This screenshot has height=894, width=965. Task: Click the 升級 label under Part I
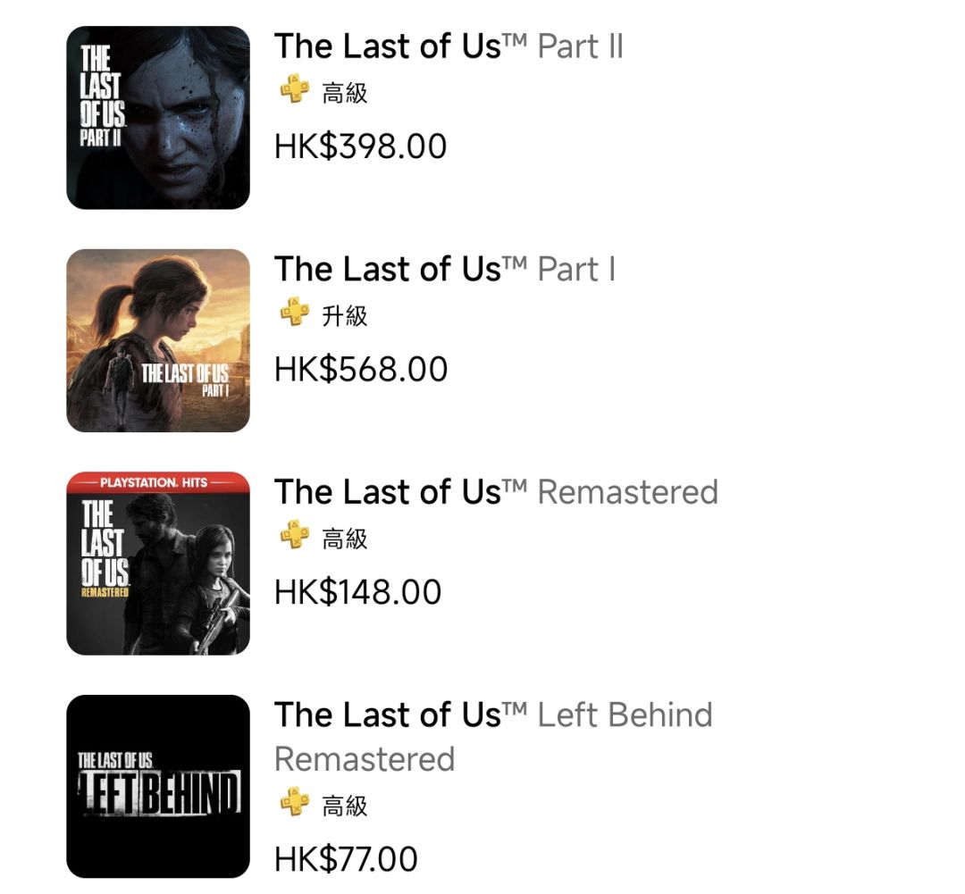(x=345, y=315)
